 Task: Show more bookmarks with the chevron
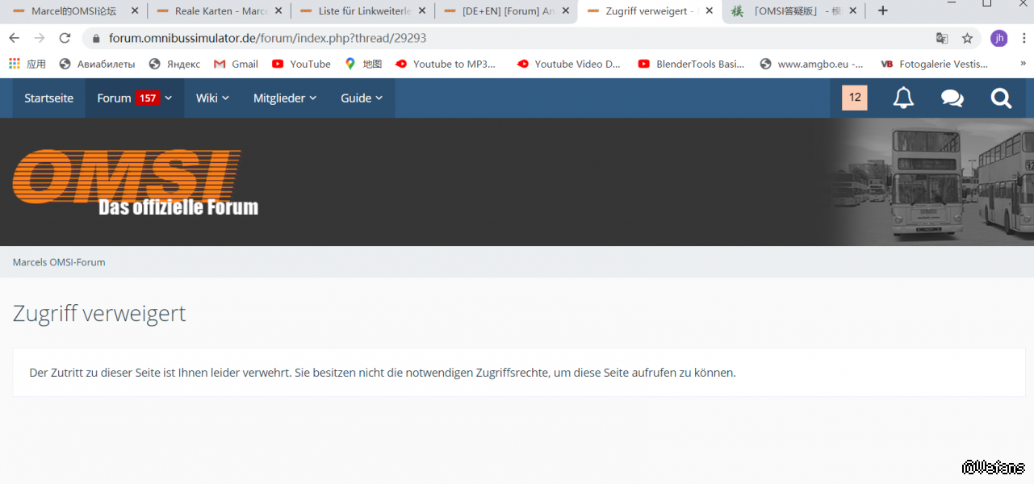coord(1023,64)
